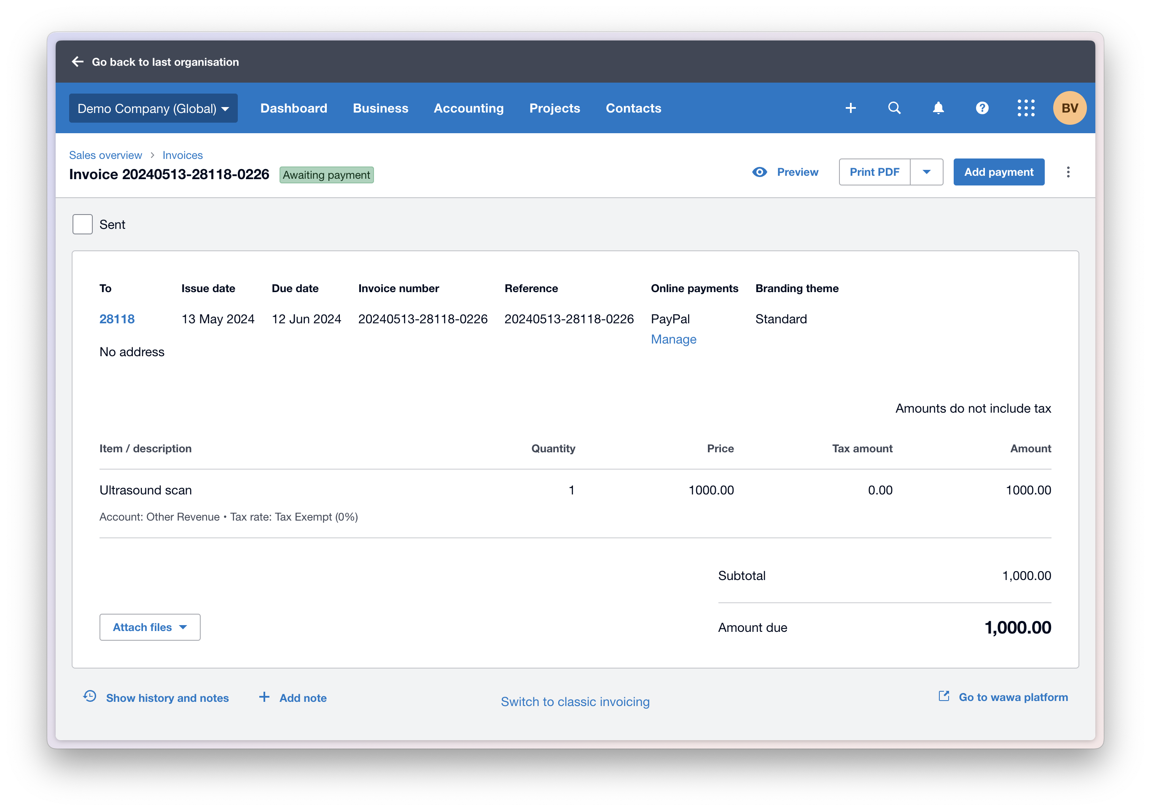Click Switch to classic invoicing

point(575,702)
